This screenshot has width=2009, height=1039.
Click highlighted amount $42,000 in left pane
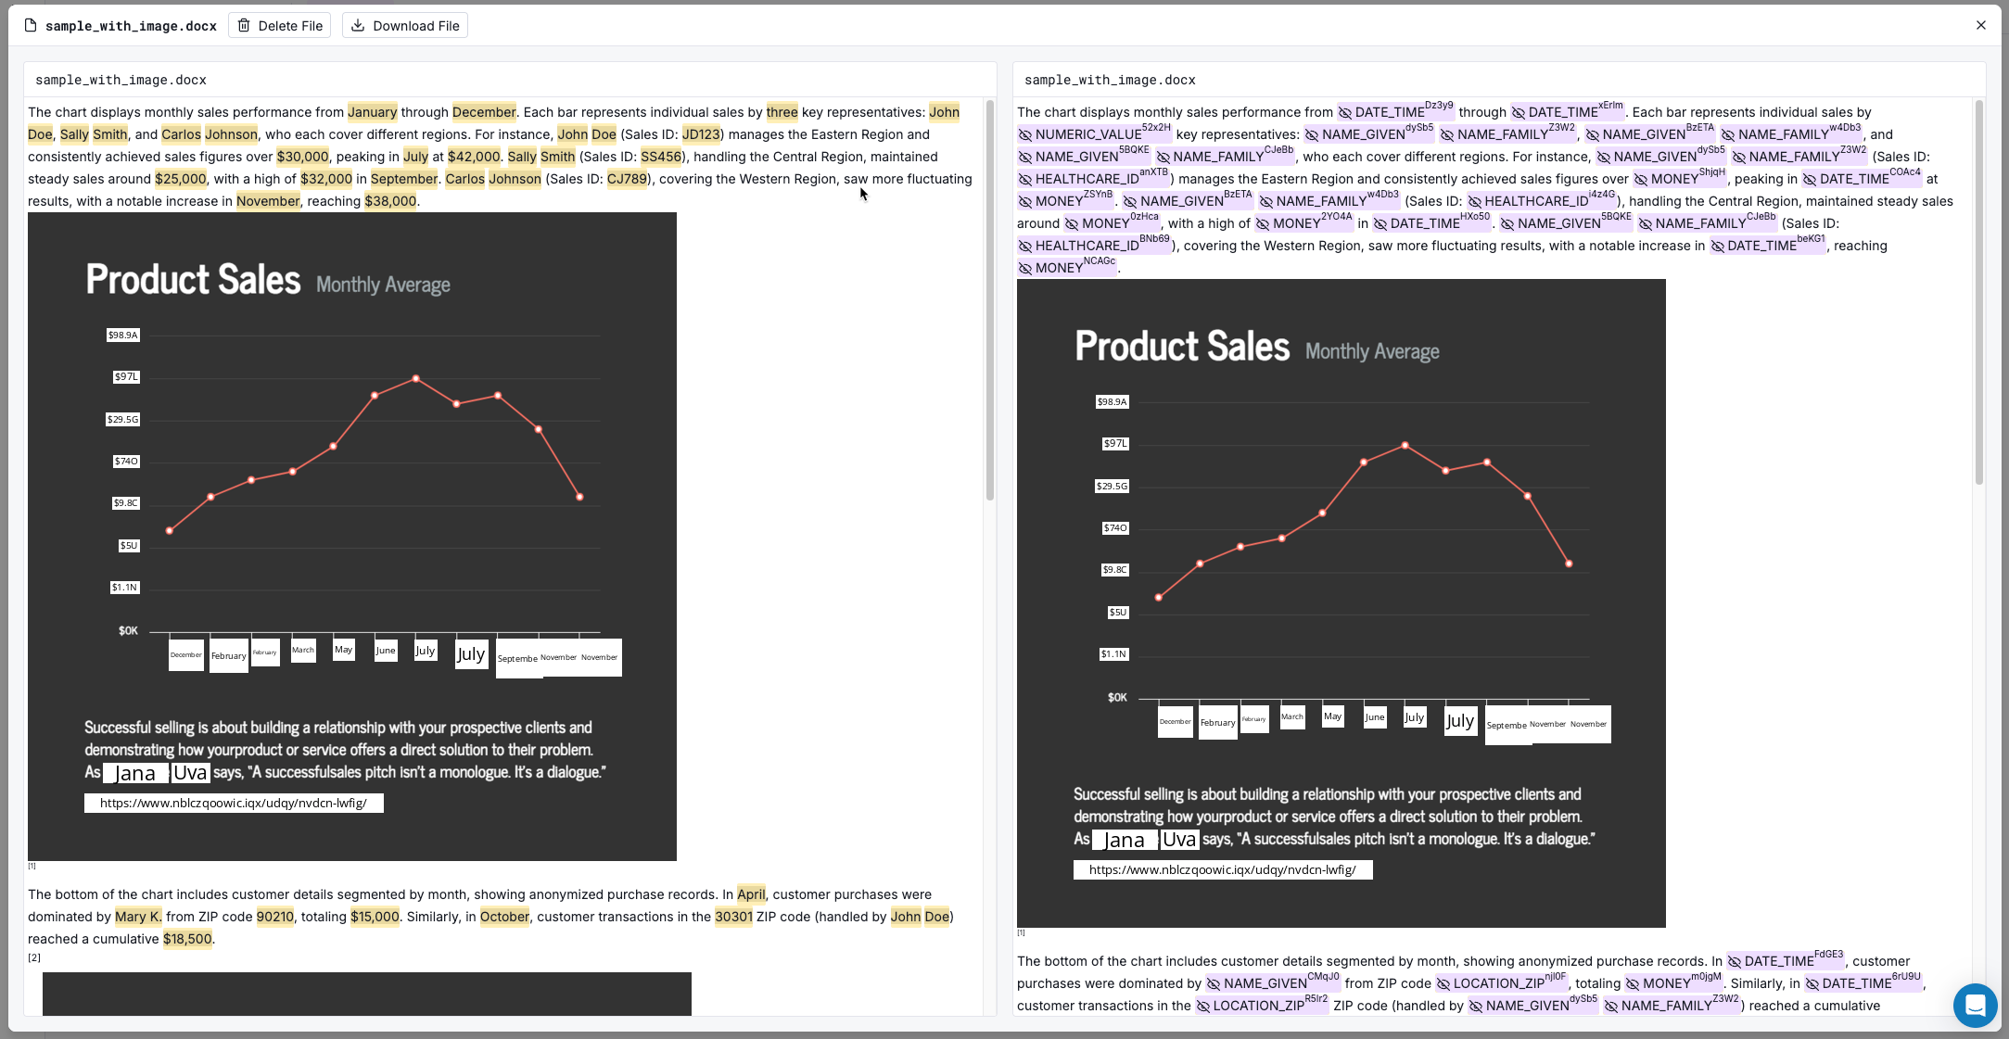[473, 157]
